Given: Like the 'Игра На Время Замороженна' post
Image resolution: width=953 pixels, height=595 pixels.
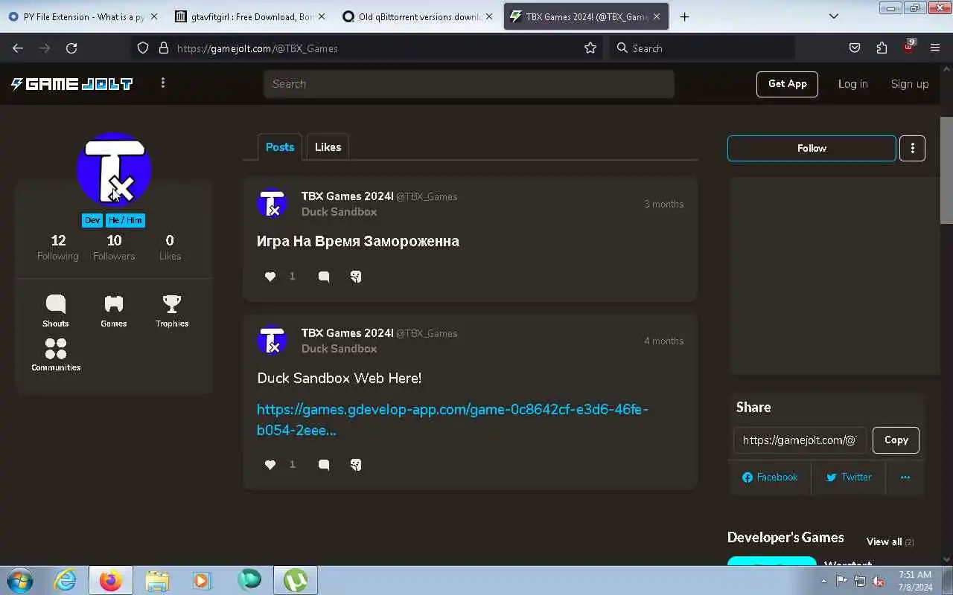Looking at the screenshot, I should tap(270, 277).
